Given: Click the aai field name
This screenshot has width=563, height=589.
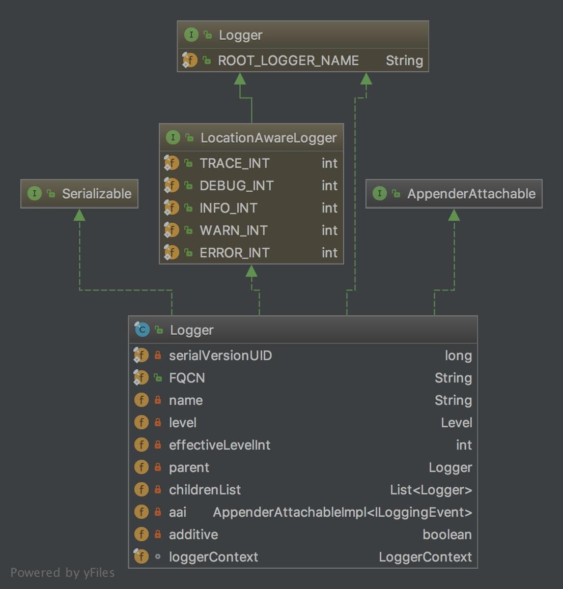Looking at the screenshot, I should (178, 512).
